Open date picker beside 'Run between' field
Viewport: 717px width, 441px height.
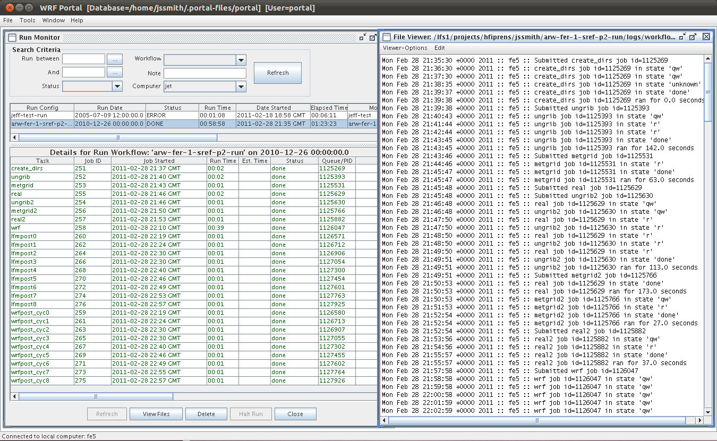coord(115,59)
